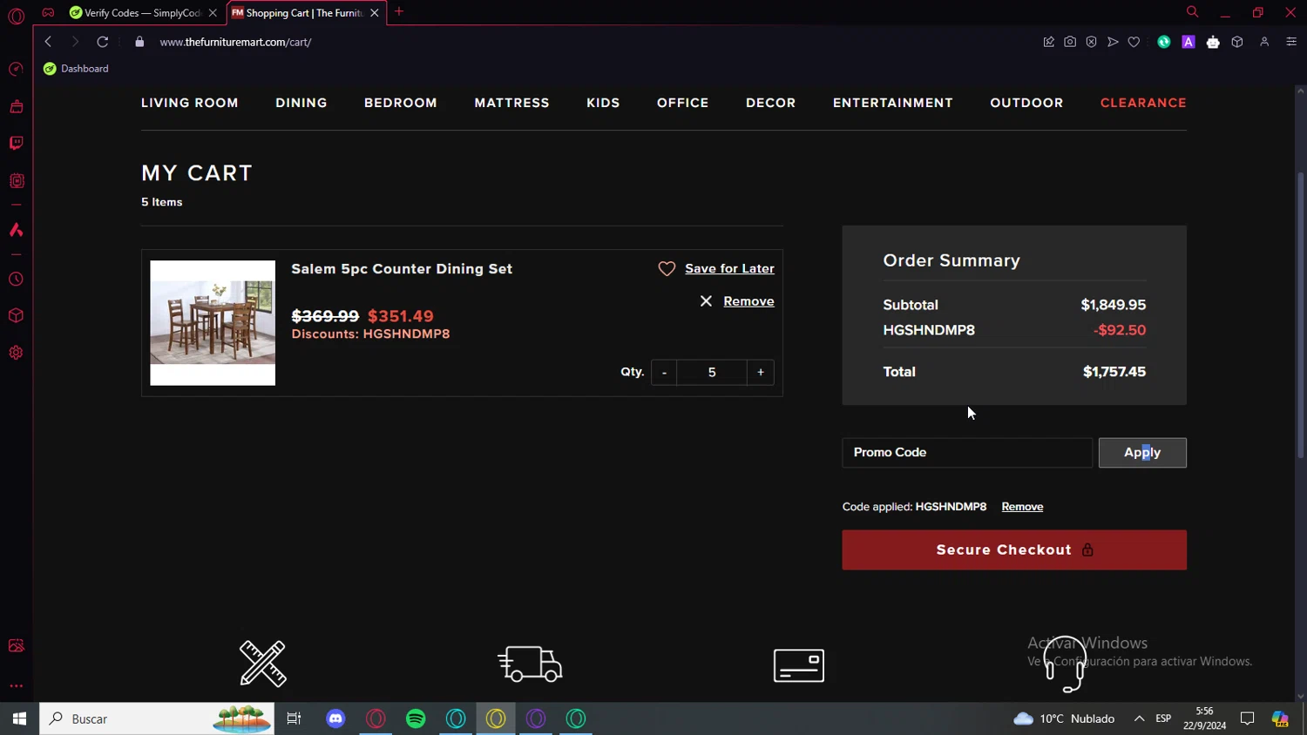Open GX Cleaner broom icon in sidebar
The width and height of the screenshot is (1307, 735).
16,106
